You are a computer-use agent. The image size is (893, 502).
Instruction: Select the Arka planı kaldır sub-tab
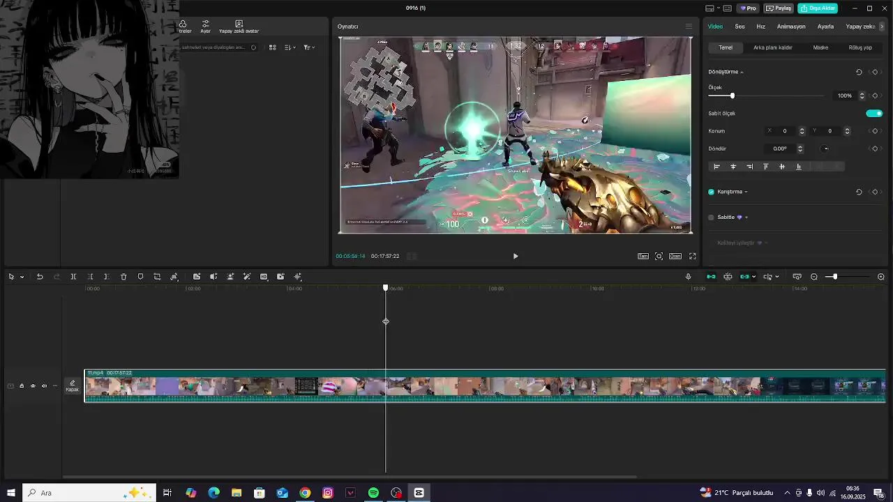772,47
